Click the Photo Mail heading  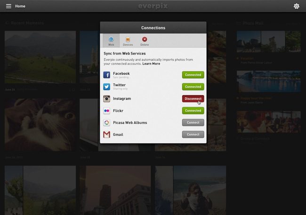pyautogui.click(x=253, y=23)
